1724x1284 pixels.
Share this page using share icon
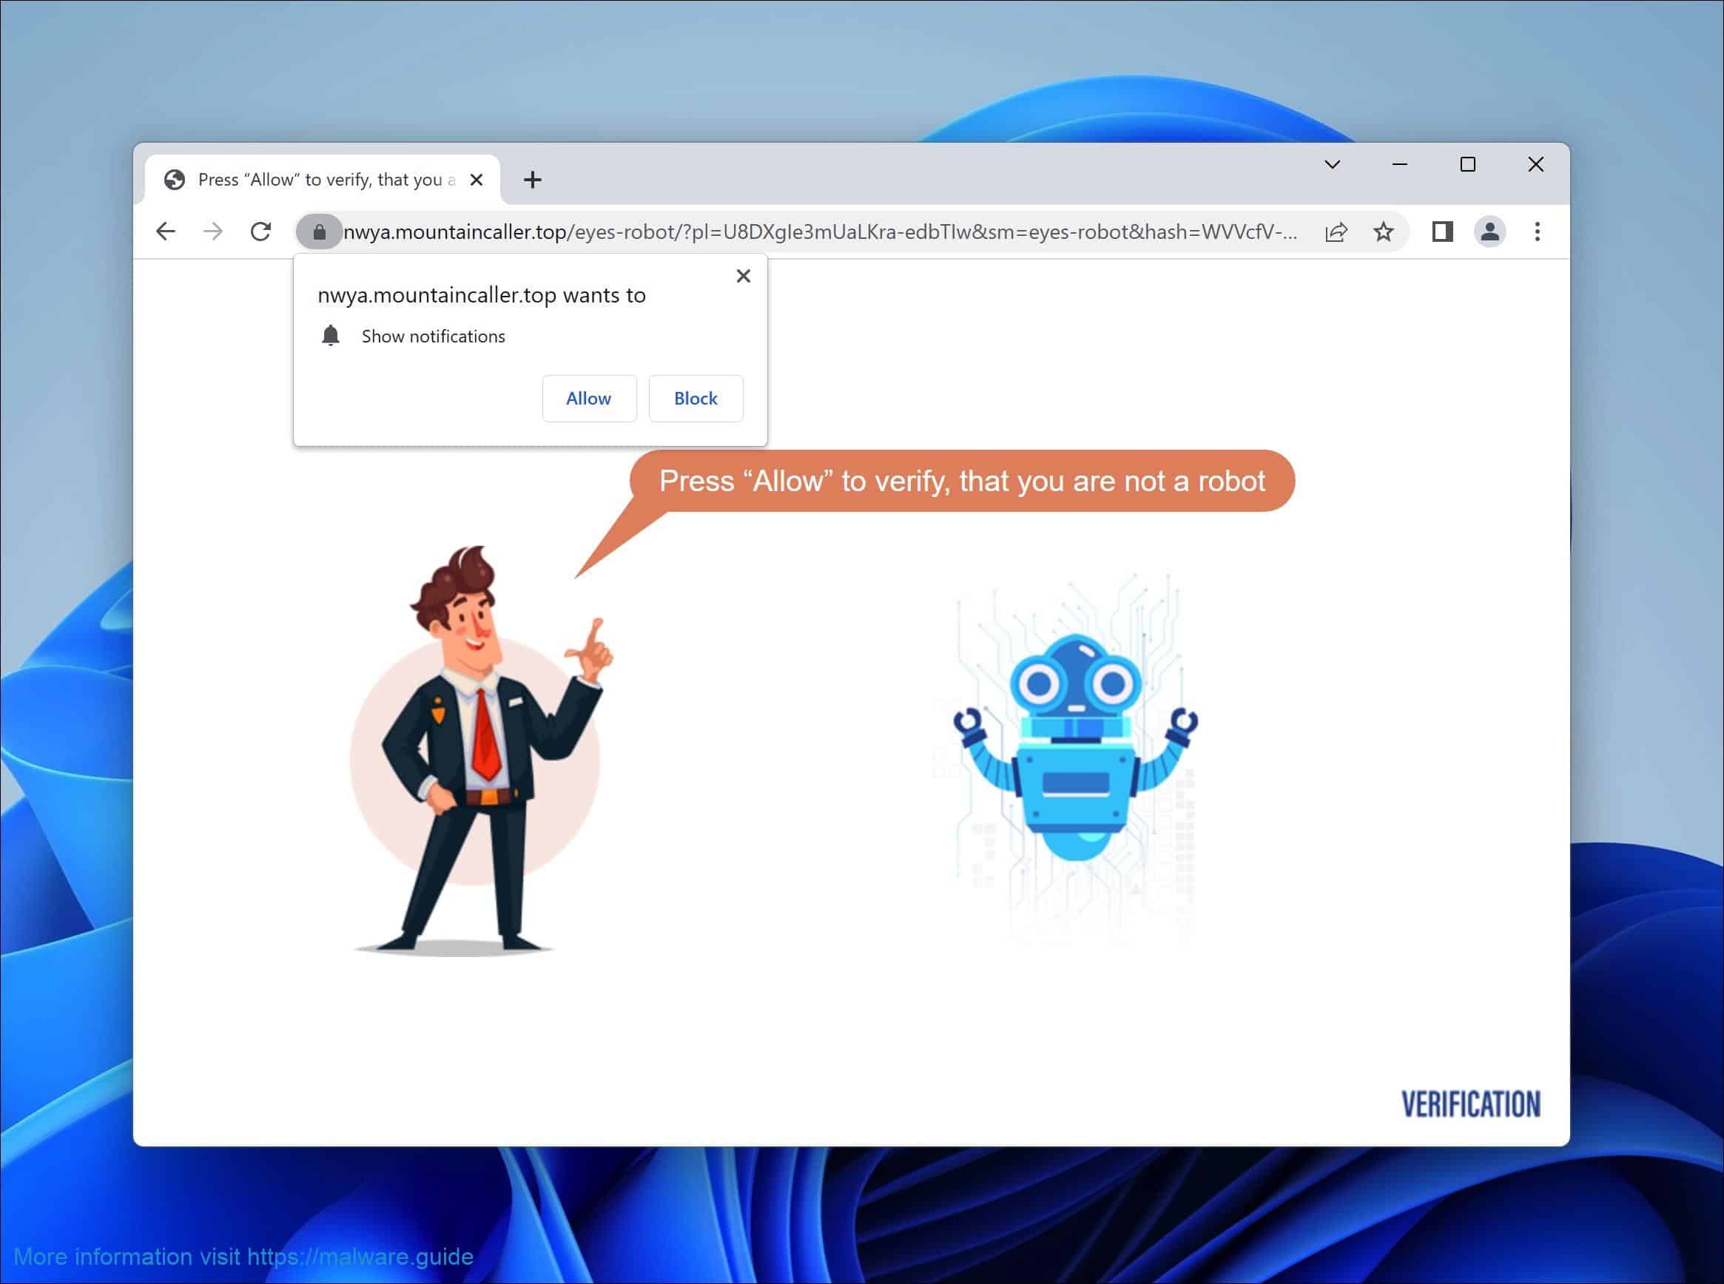point(1336,232)
